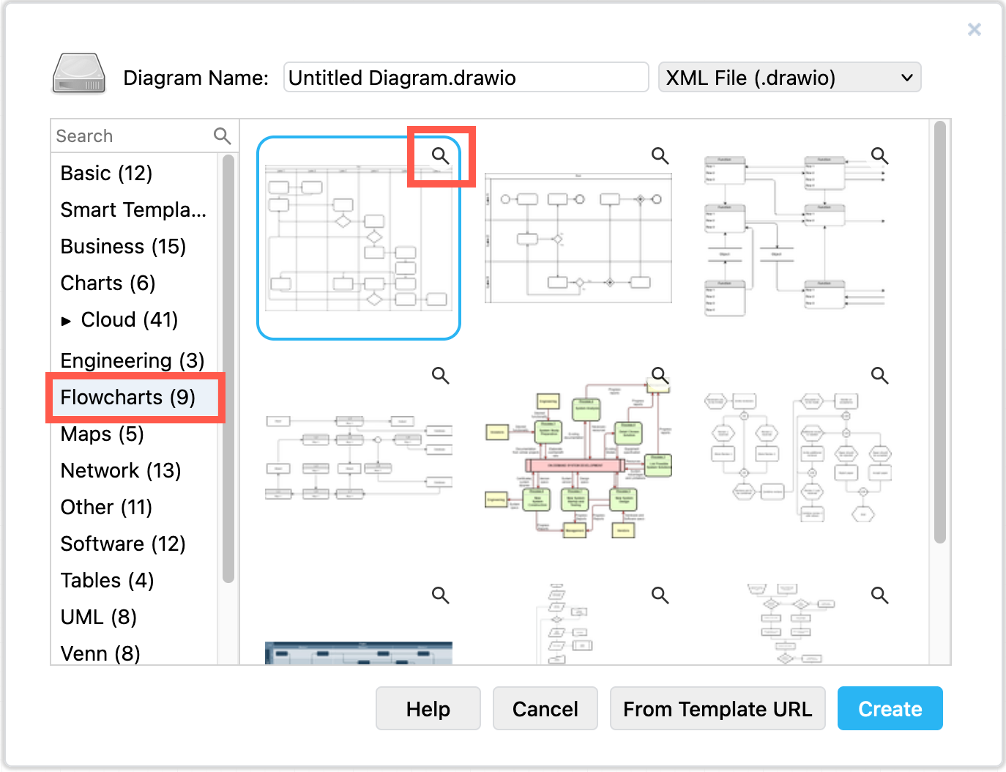Click the Help button

(x=428, y=708)
